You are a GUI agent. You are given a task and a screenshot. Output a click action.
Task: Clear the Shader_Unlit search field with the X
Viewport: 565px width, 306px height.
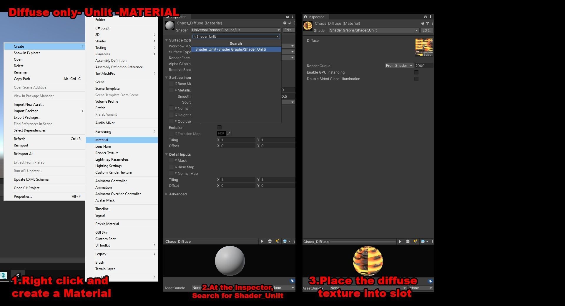pyautogui.click(x=277, y=36)
